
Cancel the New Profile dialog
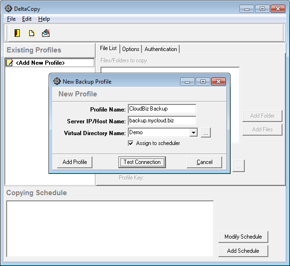pos(204,162)
